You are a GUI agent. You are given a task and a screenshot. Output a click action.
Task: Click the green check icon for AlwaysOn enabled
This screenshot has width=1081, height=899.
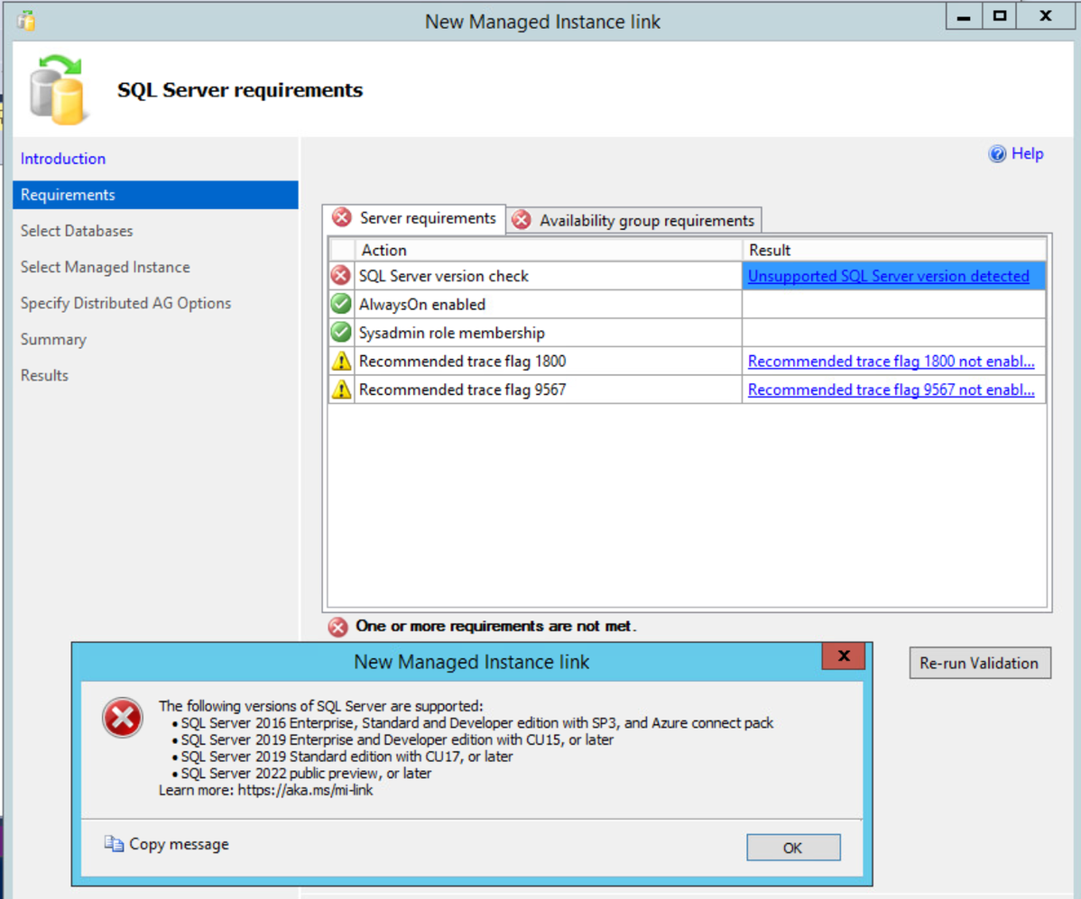340,304
